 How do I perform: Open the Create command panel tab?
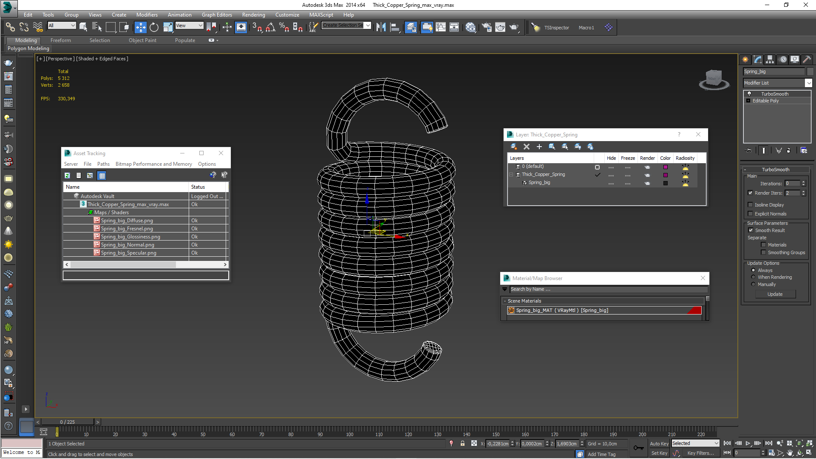[745, 59]
